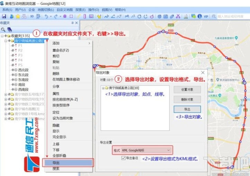Click the scattered points tool icon
The height and width of the screenshot is (176, 250).
click(133, 16)
